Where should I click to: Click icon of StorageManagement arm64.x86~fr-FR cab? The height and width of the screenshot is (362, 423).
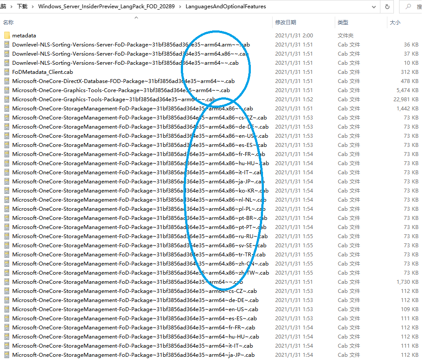click(x=7, y=154)
